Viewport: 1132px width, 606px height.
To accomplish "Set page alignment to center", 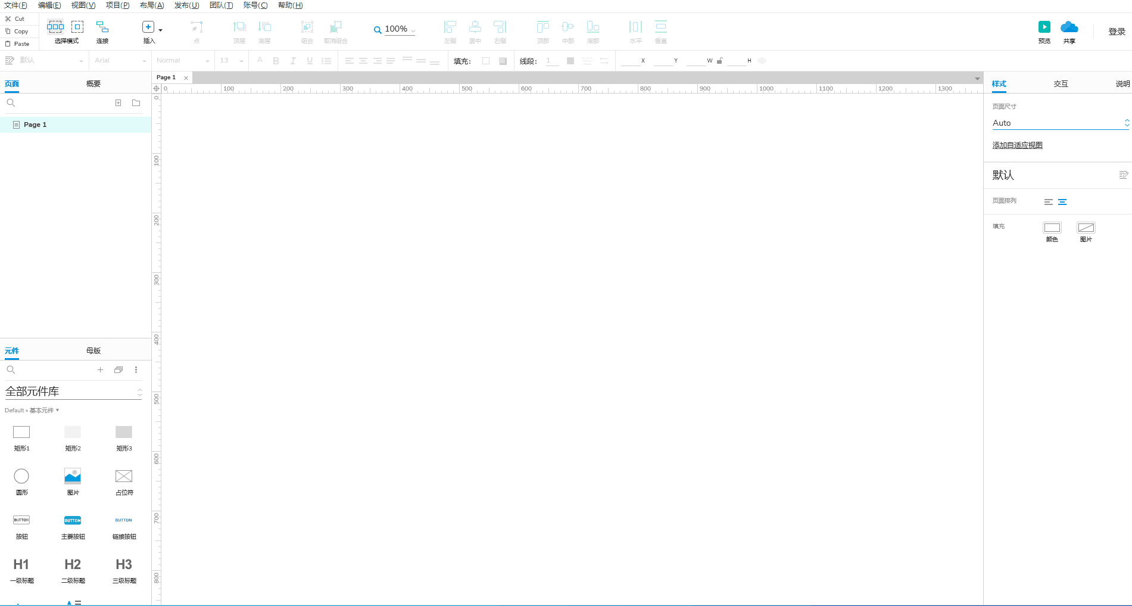I will tap(1062, 202).
